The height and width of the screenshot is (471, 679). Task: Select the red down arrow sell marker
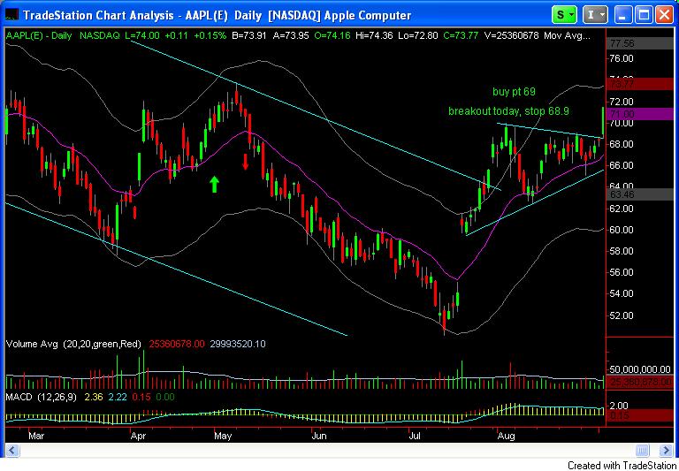245,161
